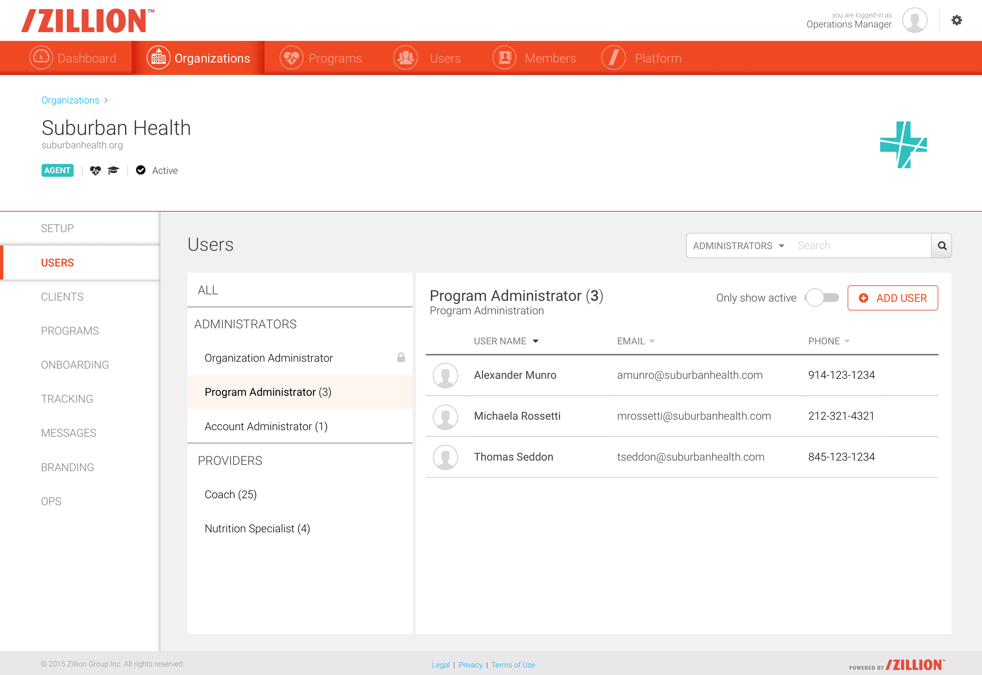Toggle the Only show active switch
This screenshot has height=675, width=982.
(x=822, y=298)
